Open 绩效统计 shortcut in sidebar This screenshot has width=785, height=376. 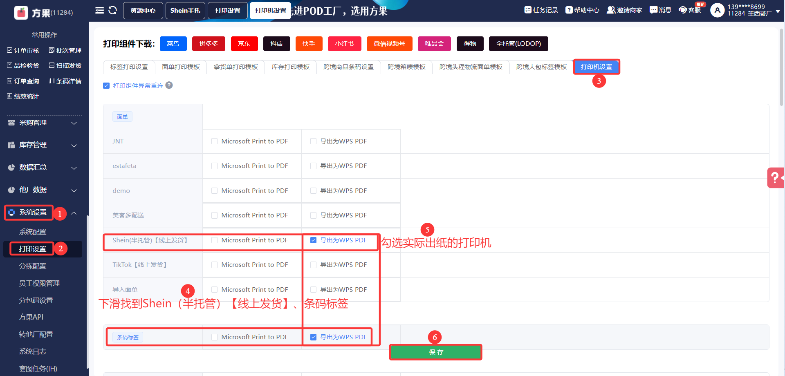pos(23,96)
